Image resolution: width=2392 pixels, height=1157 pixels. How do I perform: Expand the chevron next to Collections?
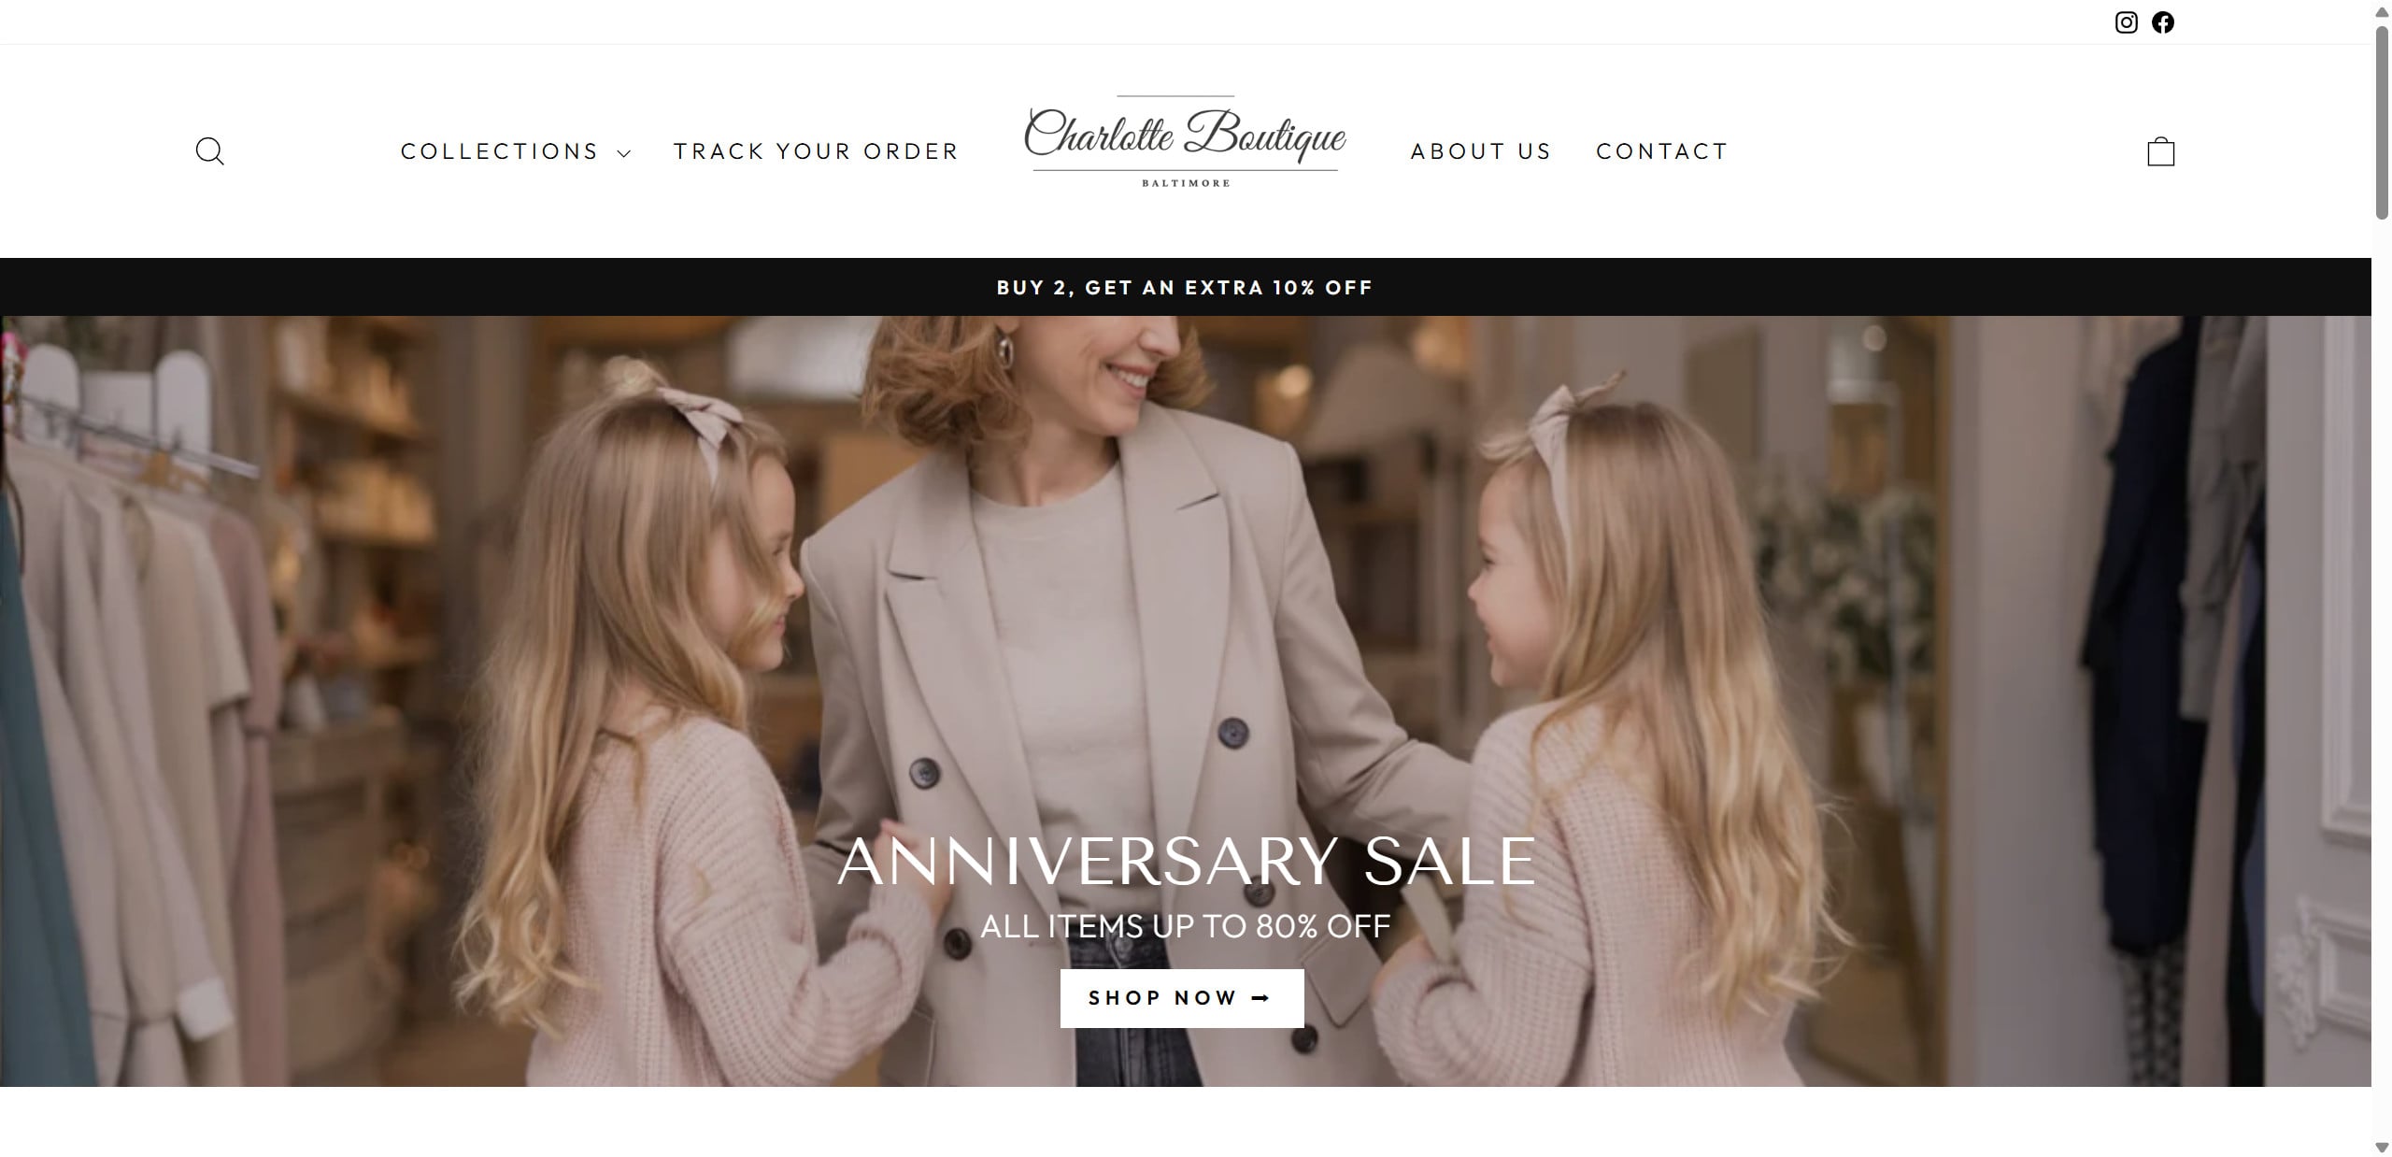coord(623,153)
